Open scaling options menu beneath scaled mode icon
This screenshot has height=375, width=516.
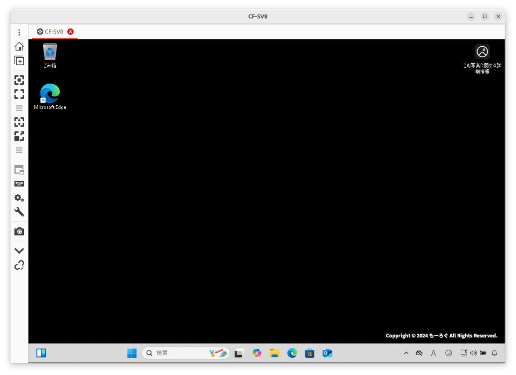tap(19, 150)
